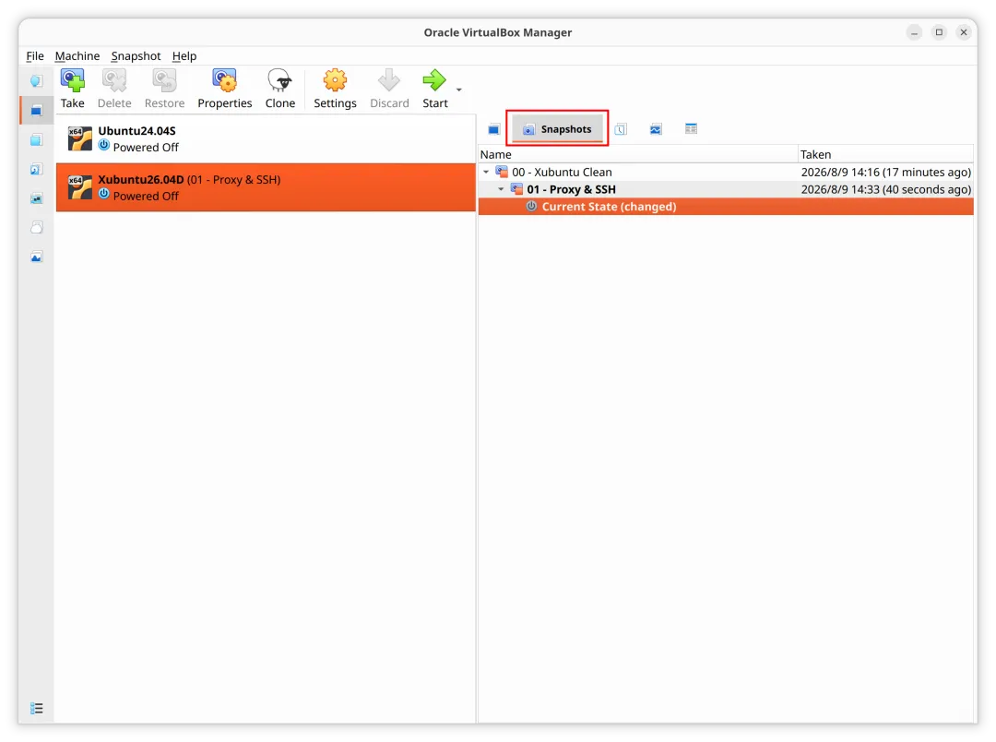The width and height of the screenshot is (996, 742).
Task: Open the Extensions tool in left sidebar
Action: [36, 140]
